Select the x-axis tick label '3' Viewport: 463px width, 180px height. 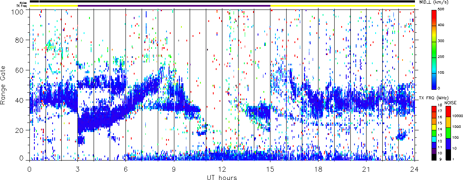[x=78, y=170]
